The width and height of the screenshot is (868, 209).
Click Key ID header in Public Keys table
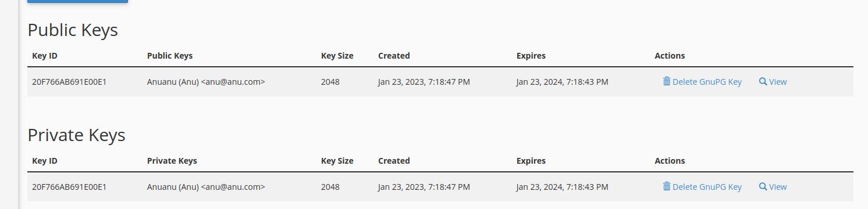[45, 56]
